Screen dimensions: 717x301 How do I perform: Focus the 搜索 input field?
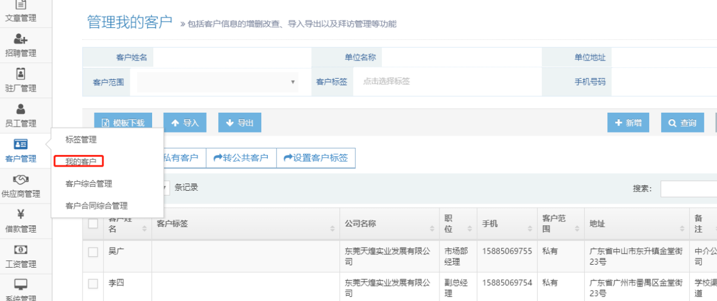point(689,189)
